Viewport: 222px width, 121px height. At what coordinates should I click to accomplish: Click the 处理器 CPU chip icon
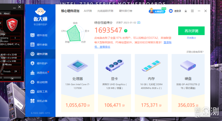tap(78, 66)
